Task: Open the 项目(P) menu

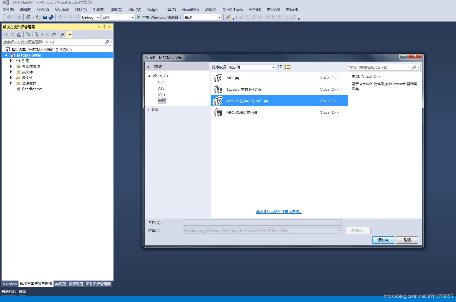Action: (x=81, y=10)
